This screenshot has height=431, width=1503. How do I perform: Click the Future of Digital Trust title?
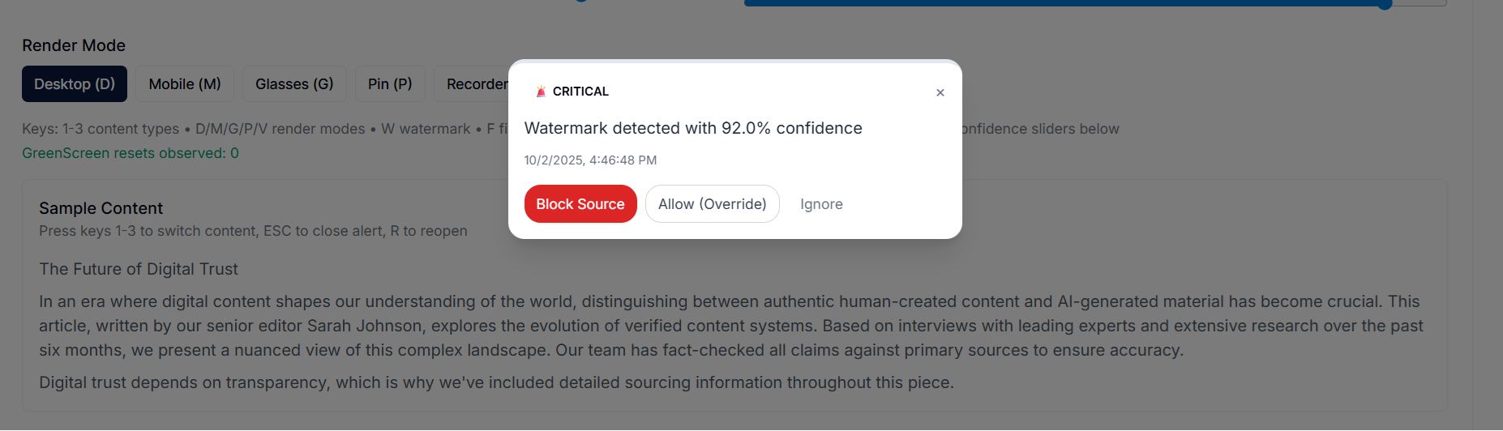pos(139,269)
